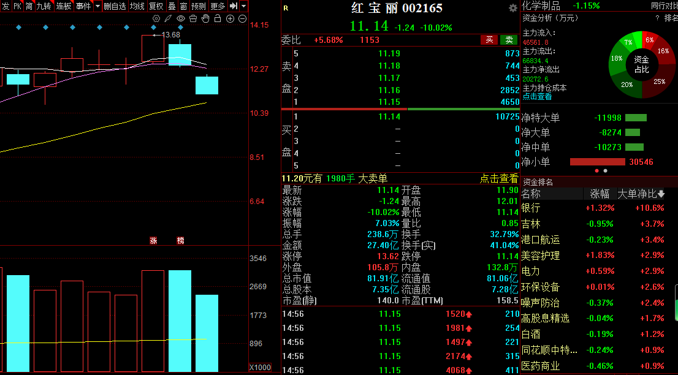The height and width of the screenshot is (375, 678).
Task: Click the yellow R badge beside stock name
Action: (286, 8)
